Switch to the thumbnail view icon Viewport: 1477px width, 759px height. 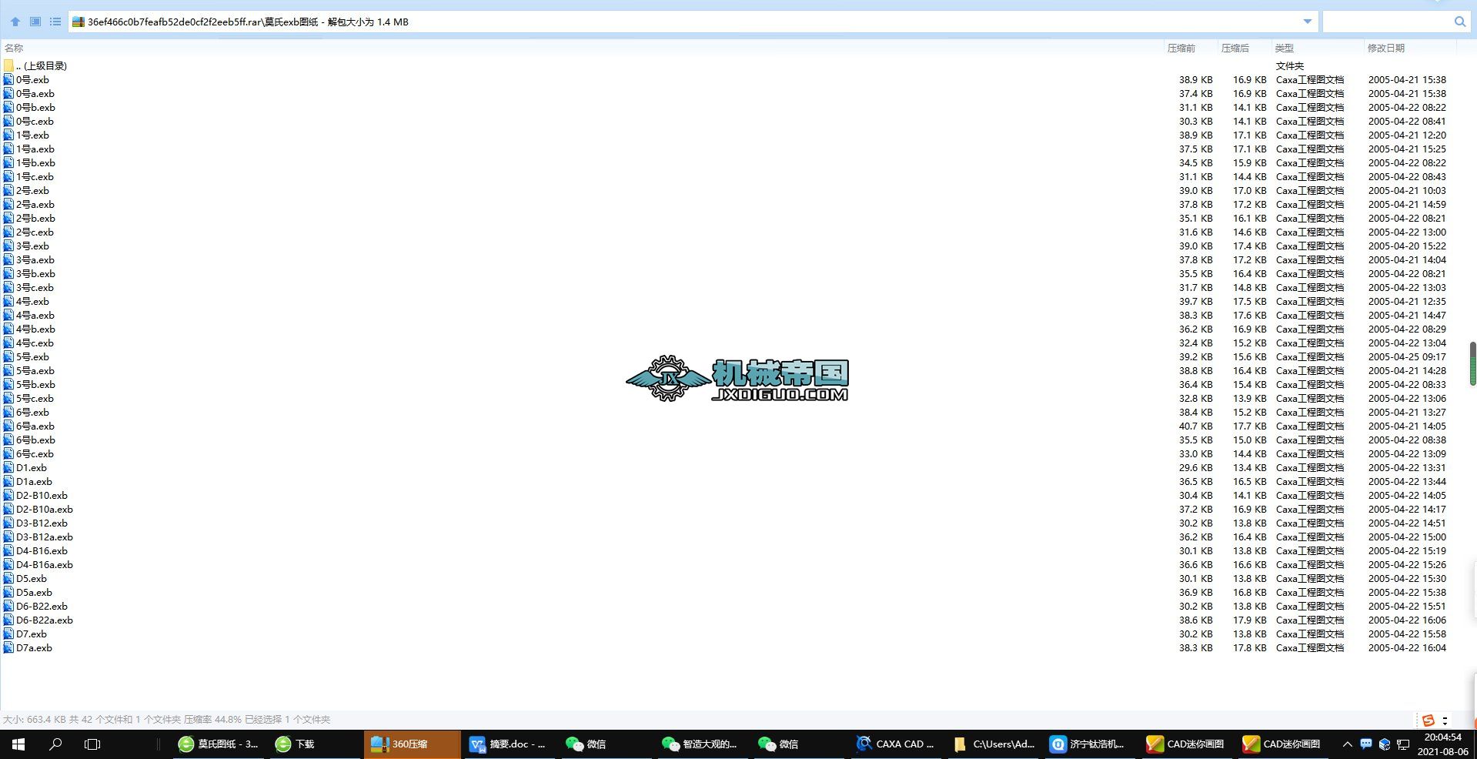tap(35, 22)
